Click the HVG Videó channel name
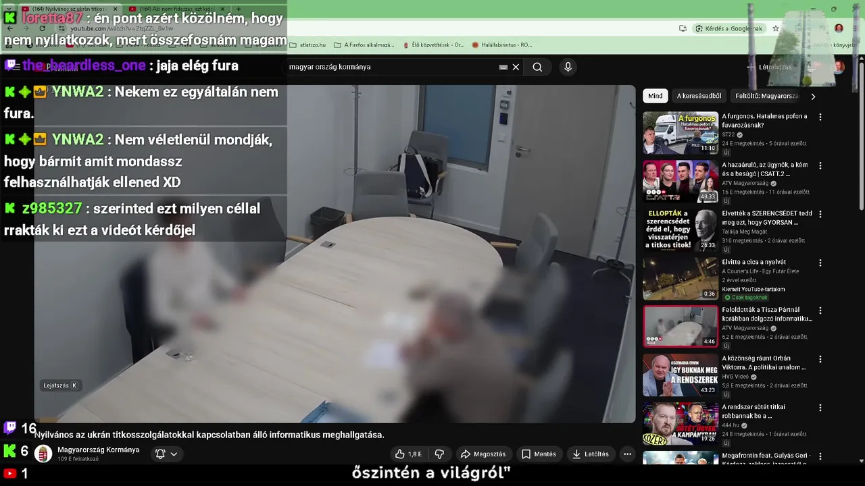 point(735,377)
